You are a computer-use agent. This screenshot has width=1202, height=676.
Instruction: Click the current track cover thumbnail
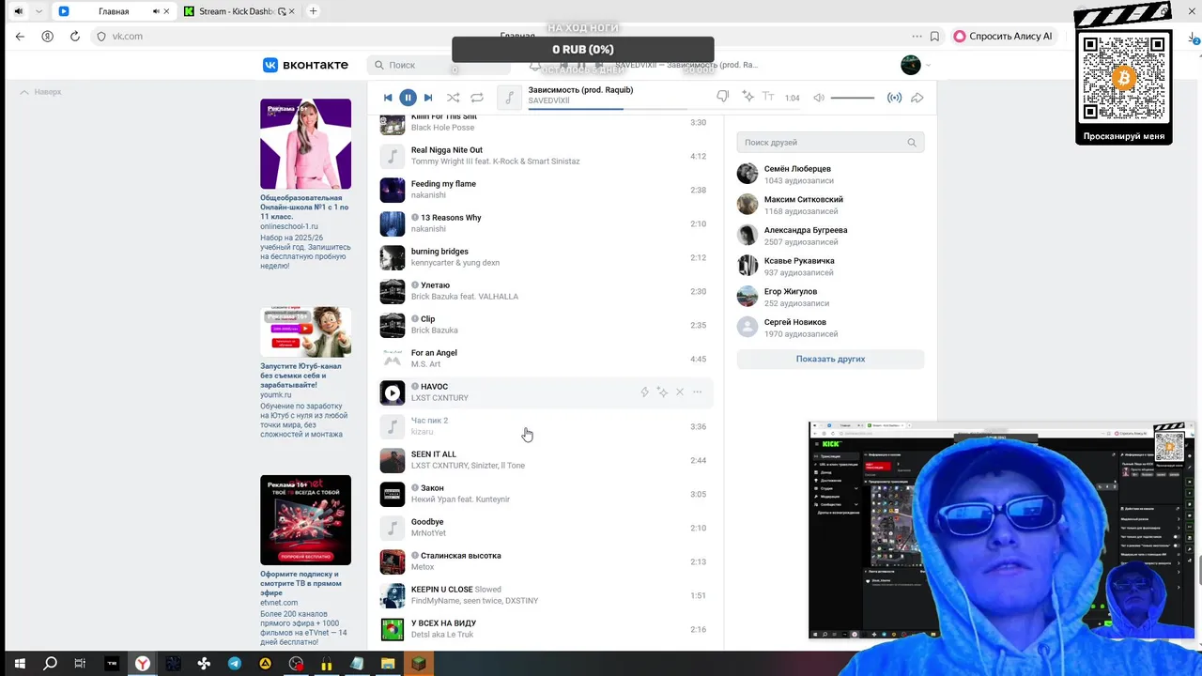(x=509, y=98)
